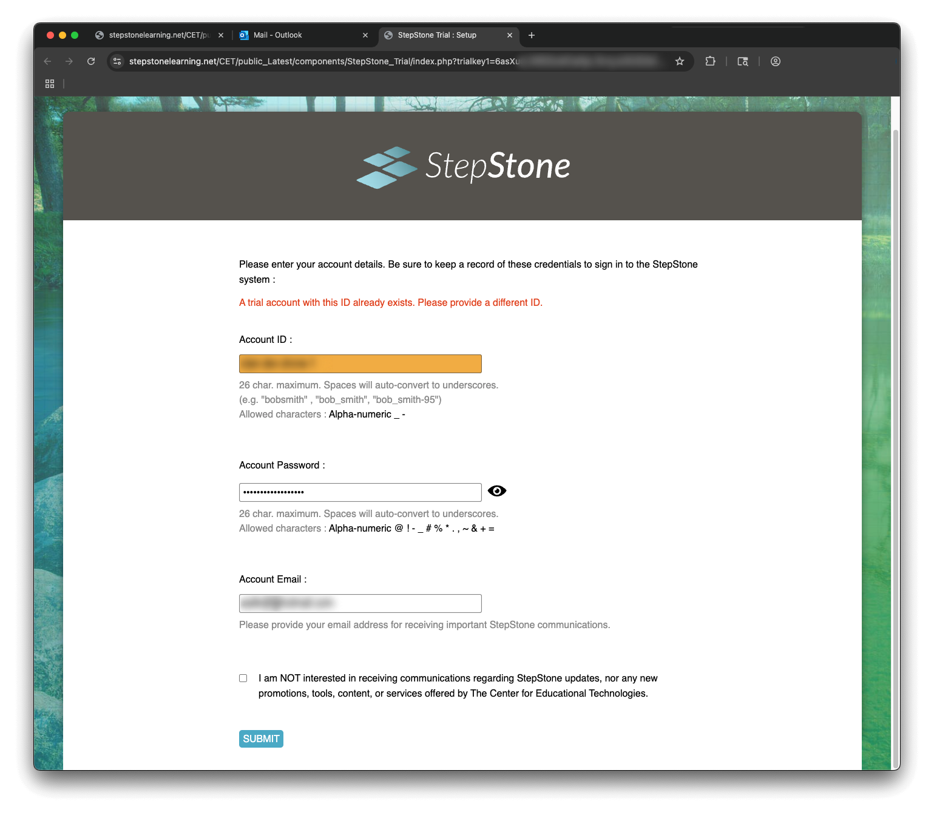Screen dimensions: 934x815
Task: Click the StepStone logo
Action: (x=463, y=166)
